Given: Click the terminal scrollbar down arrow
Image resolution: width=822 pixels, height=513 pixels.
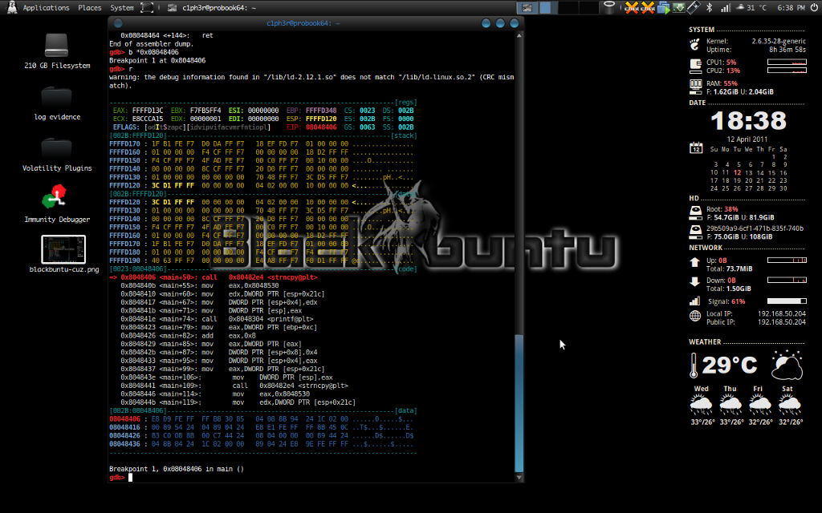Looking at the screenshot, I should tap(519, 478).
